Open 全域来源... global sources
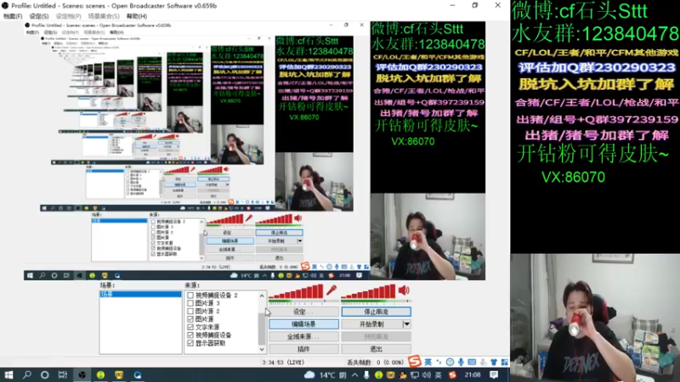This screenshot has width=680, height=382. point(303,336)
